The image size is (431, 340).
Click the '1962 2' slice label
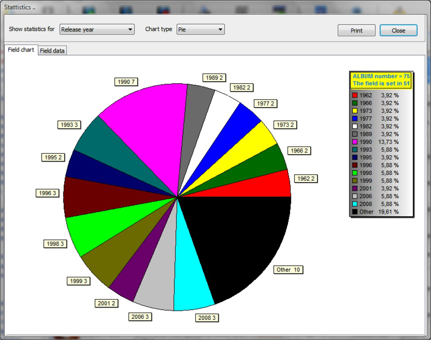click(x=305, y=178)
